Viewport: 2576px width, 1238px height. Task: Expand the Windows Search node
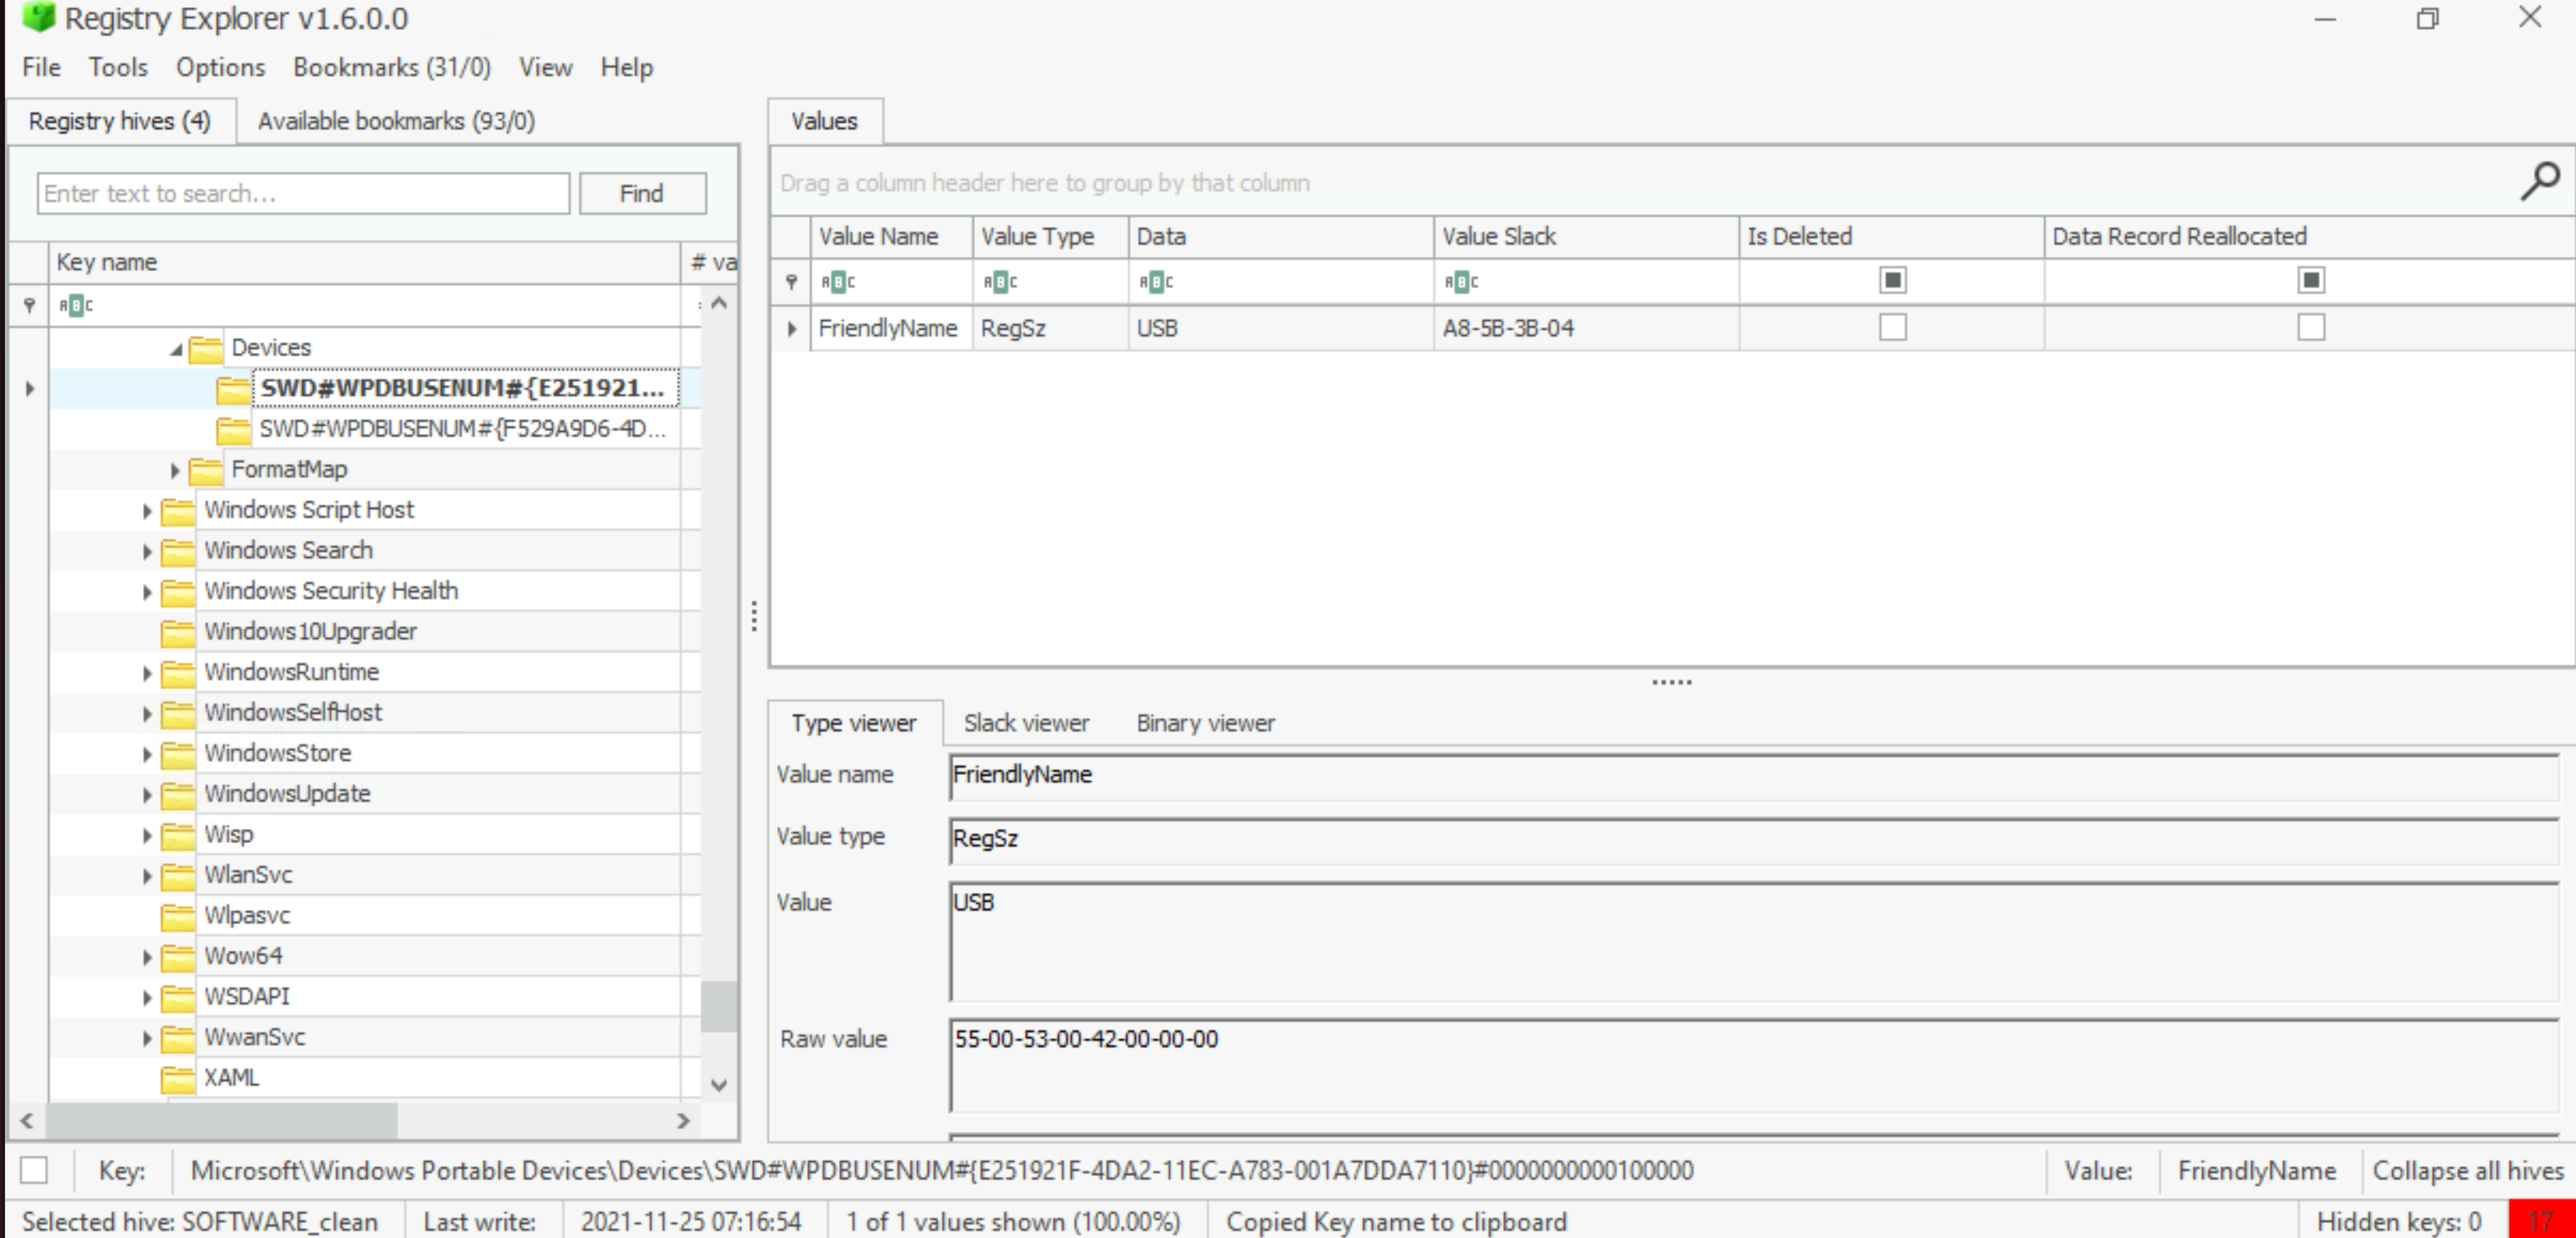coord(147,552)
